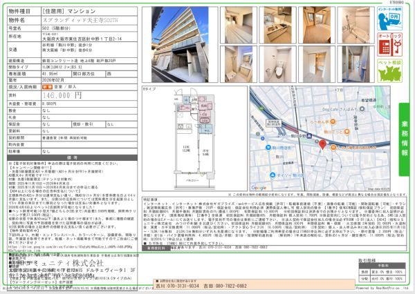Click the Powered by RealNetPro footer text
The height and width of the screenshot is (294, 415).
tap(382, 288)
